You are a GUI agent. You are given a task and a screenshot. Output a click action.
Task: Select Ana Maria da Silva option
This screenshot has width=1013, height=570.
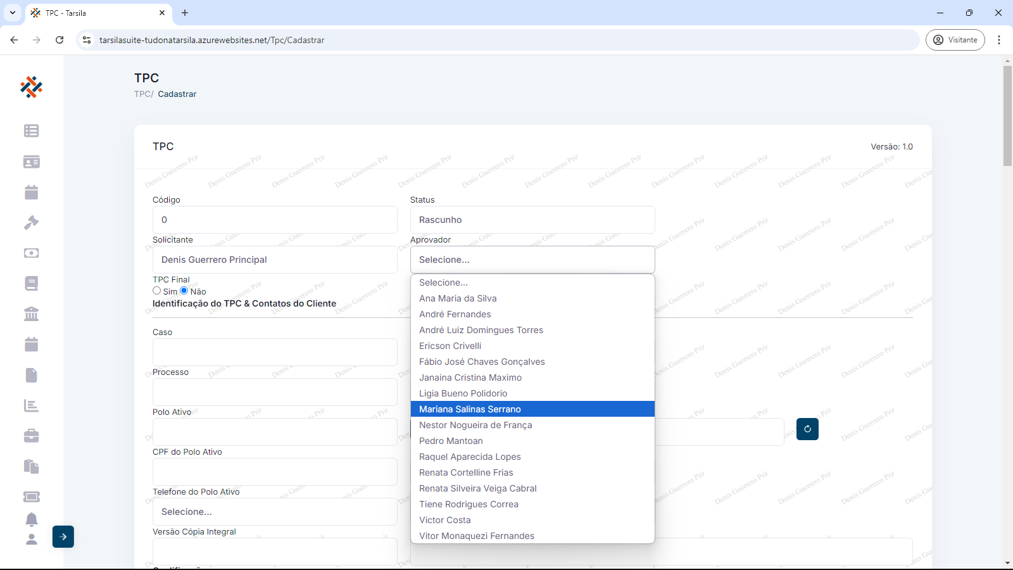[x=458, y=298]
